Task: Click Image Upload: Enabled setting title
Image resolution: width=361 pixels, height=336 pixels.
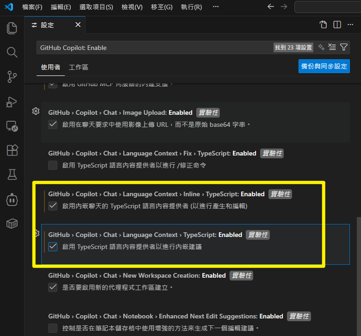Action: (120, 112)
